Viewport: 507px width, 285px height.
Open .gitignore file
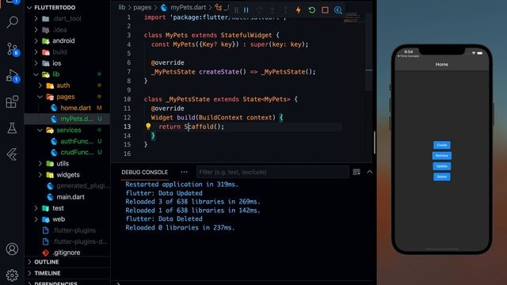[67, 253]
